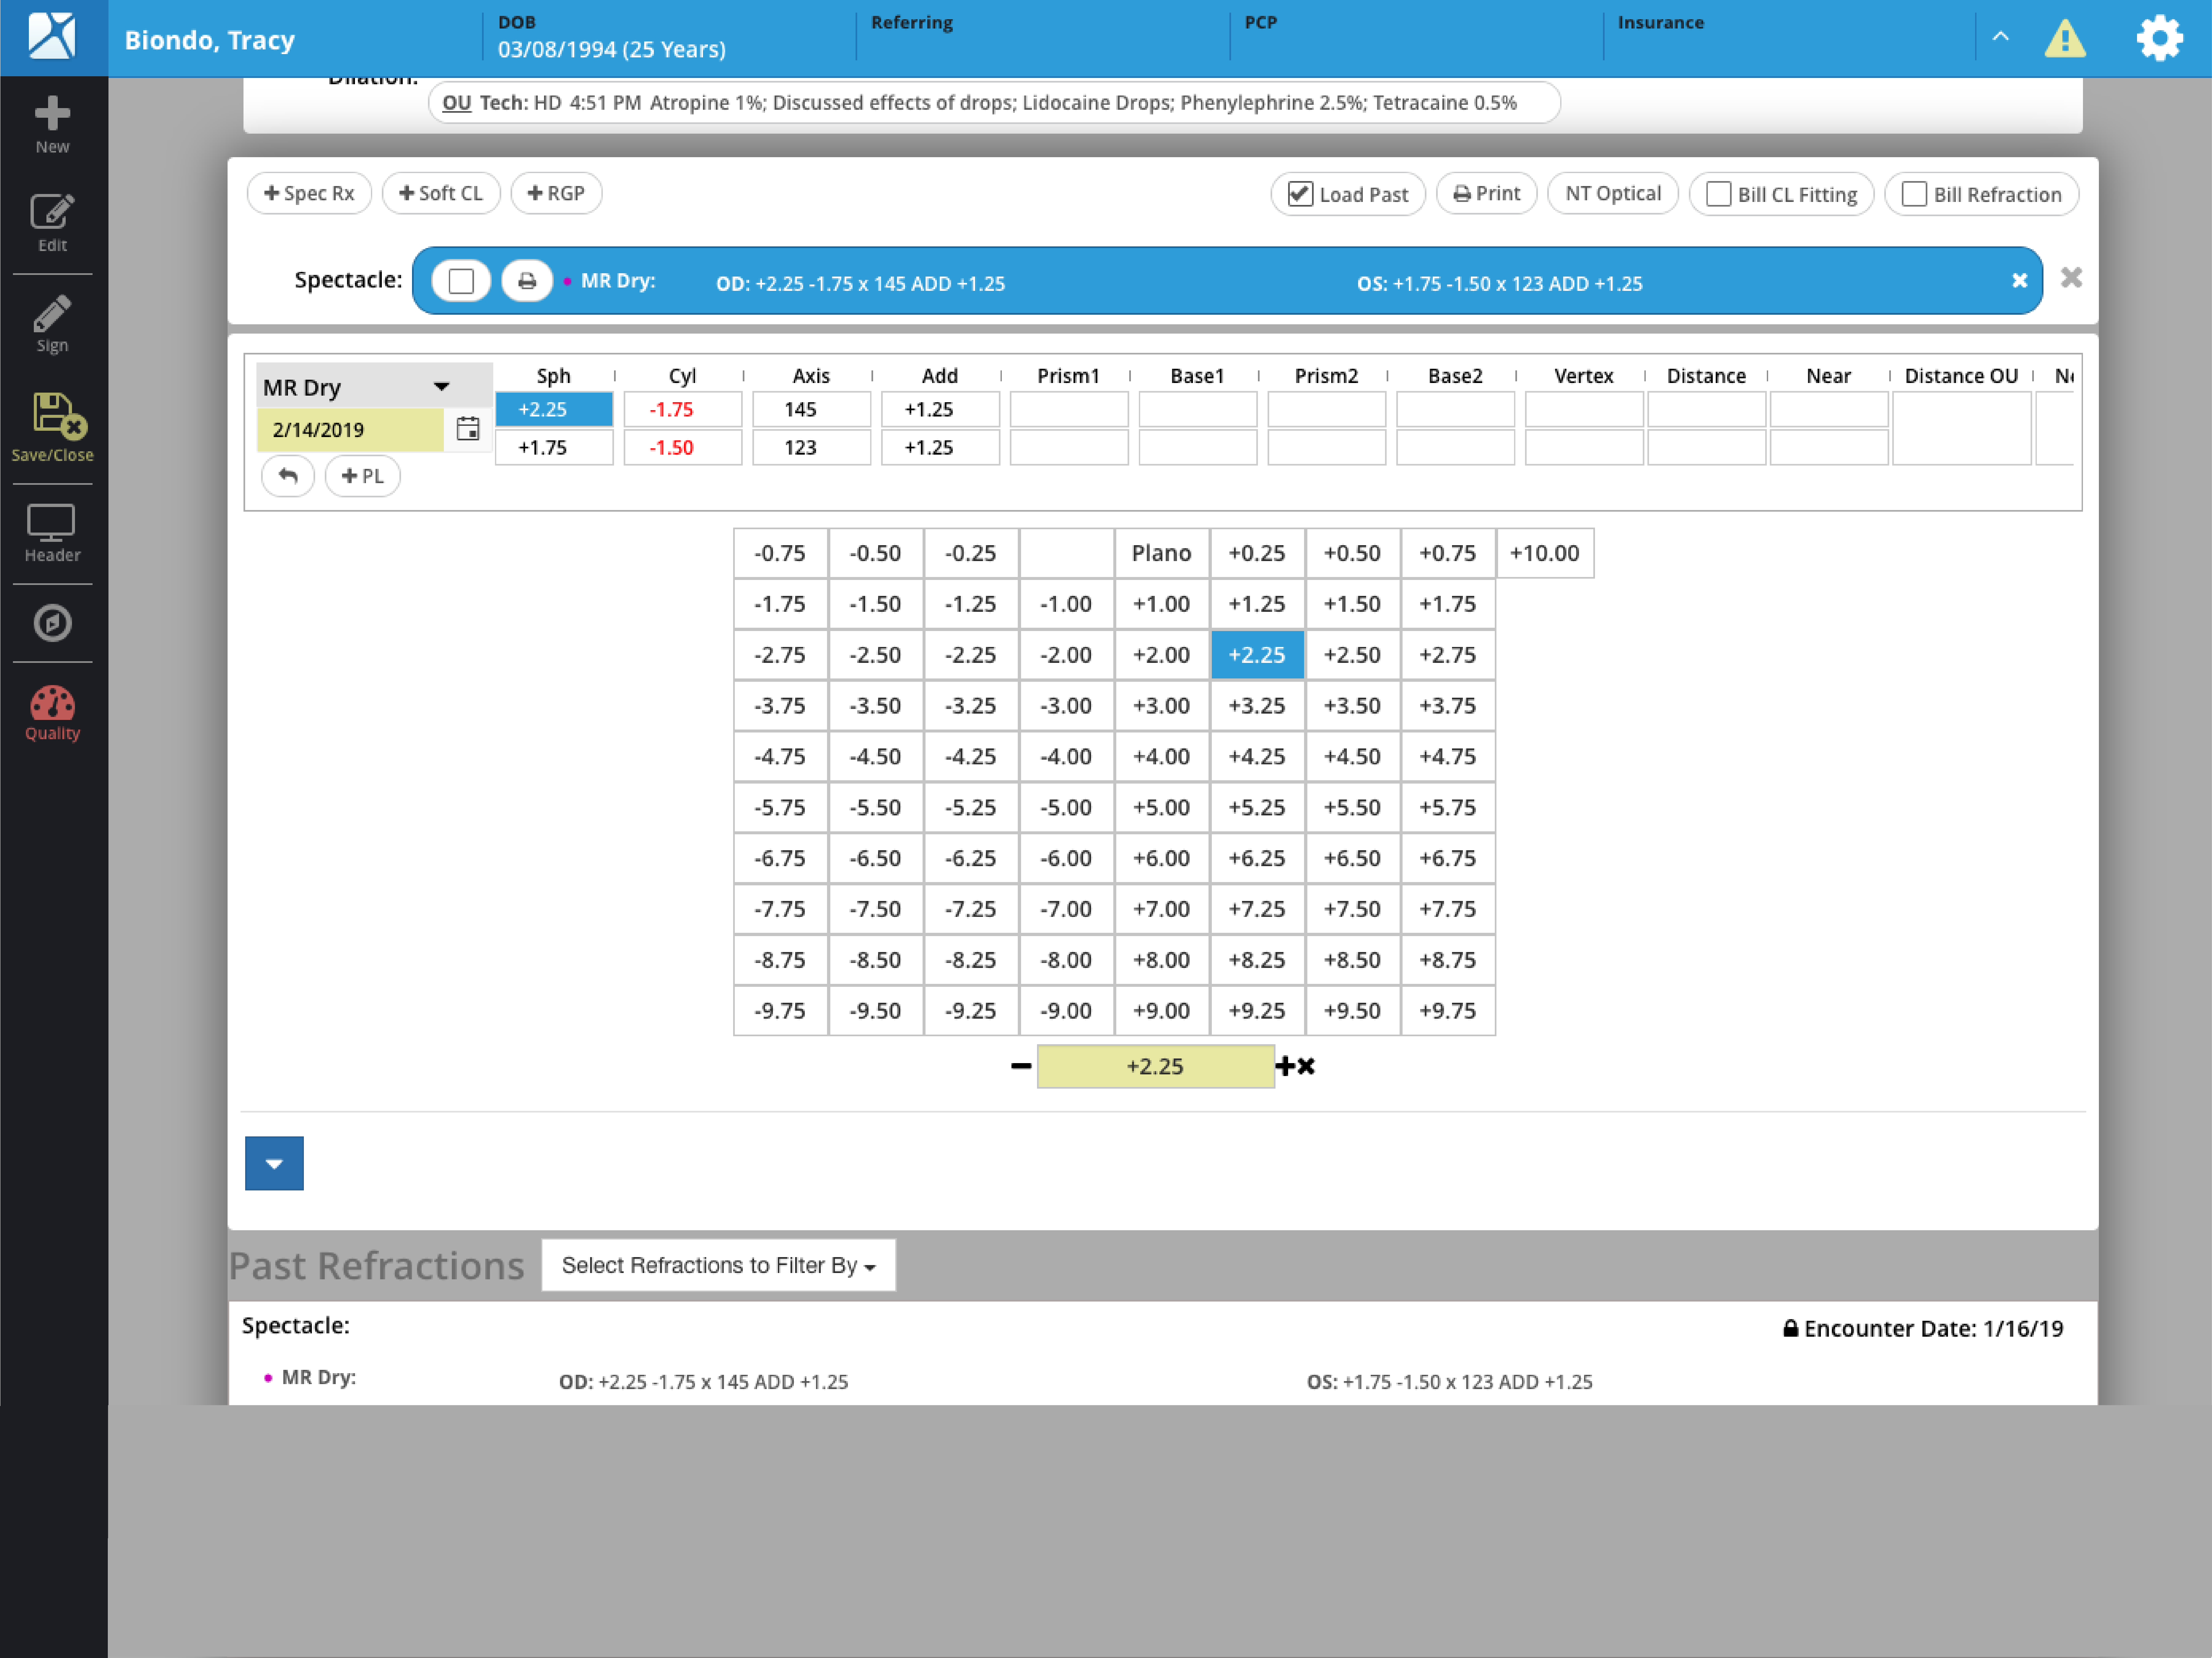Add a new Spec Rx
2212x1658 pixels.
[309, 193]
